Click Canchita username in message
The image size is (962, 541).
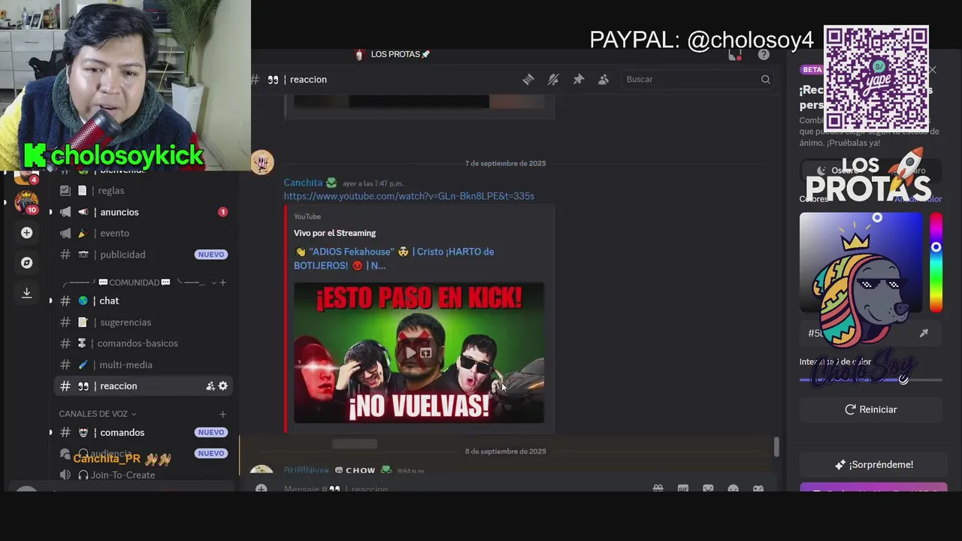303,183
